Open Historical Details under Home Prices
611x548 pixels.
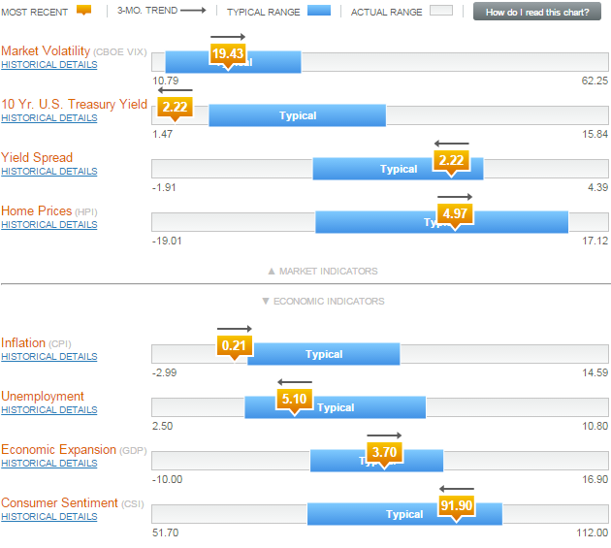click(49, 225)
